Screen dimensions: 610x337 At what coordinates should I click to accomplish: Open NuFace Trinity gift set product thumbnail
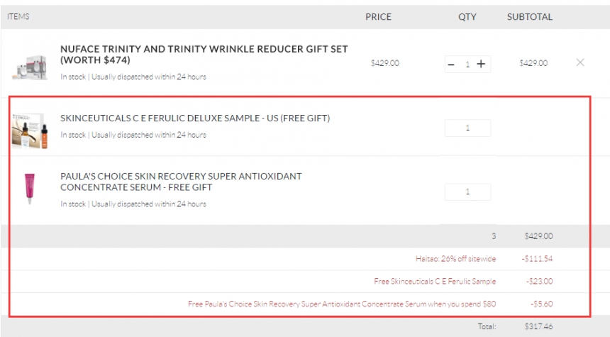coord(30,67)
